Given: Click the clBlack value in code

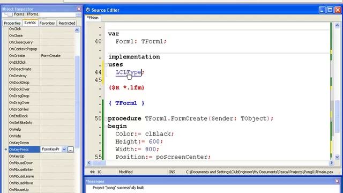Looking at the screenshot, I should pos(158,134).
